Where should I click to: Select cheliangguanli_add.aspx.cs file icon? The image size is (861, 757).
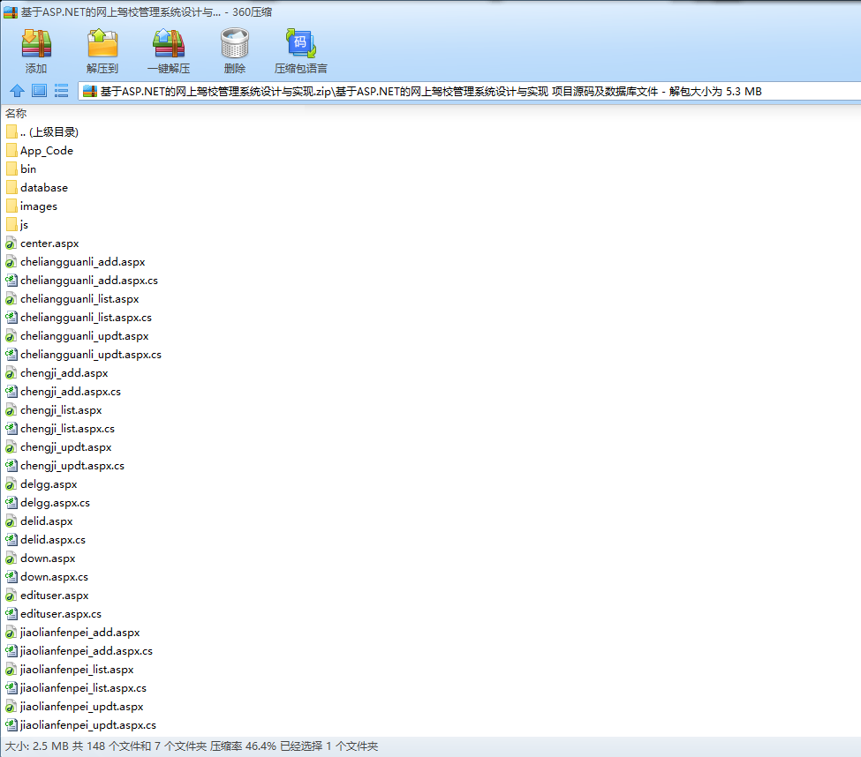pyautogui.click(x=11, y=281)
